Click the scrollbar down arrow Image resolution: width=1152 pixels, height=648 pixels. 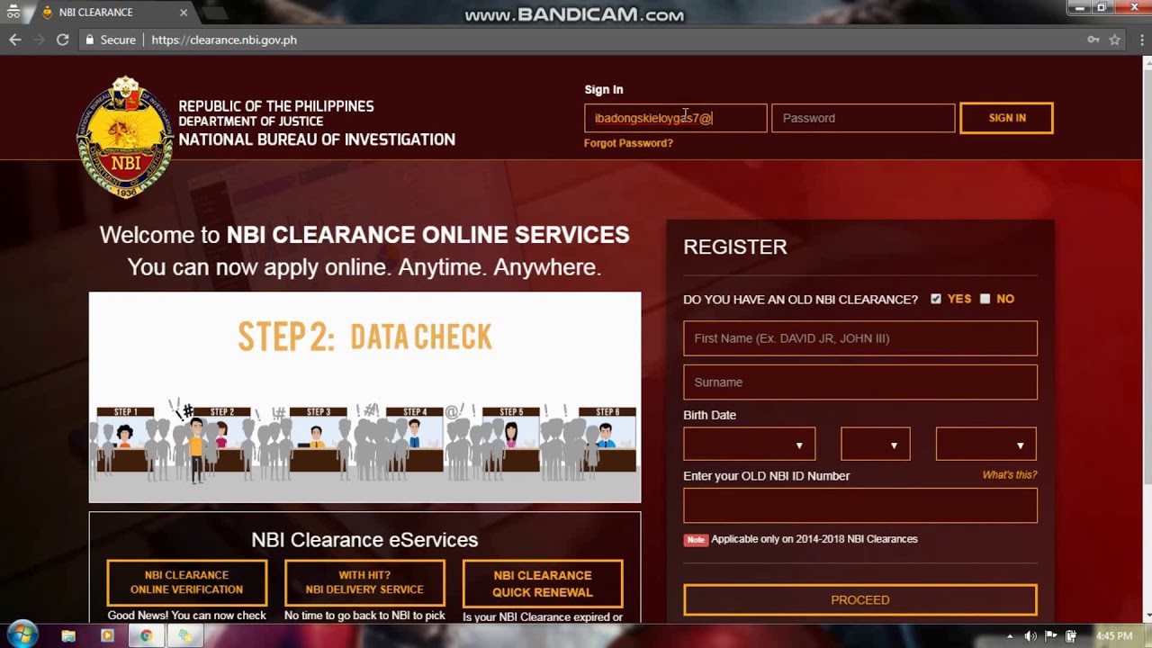[1147, 616]
